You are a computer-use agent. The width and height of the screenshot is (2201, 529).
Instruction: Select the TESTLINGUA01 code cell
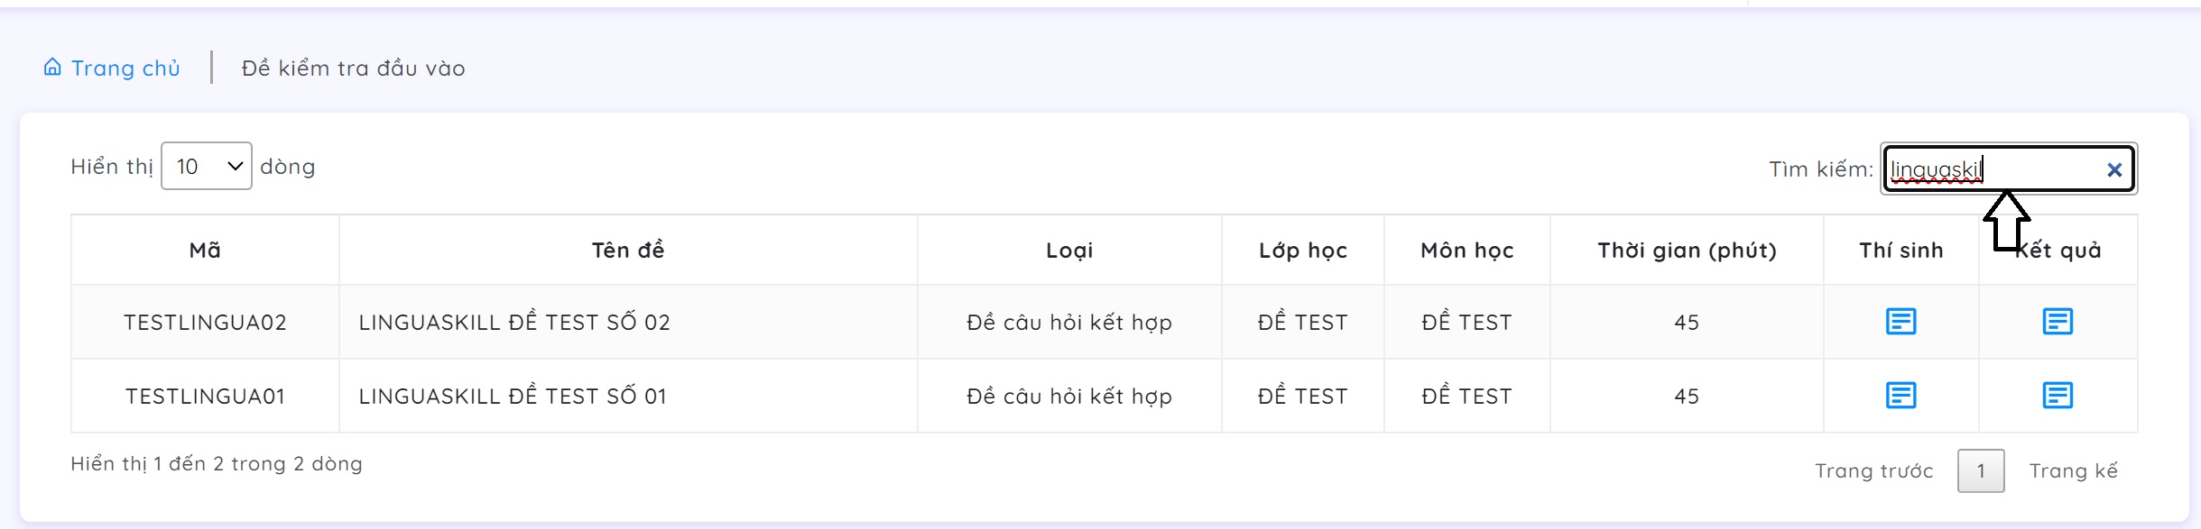(205, 397)
